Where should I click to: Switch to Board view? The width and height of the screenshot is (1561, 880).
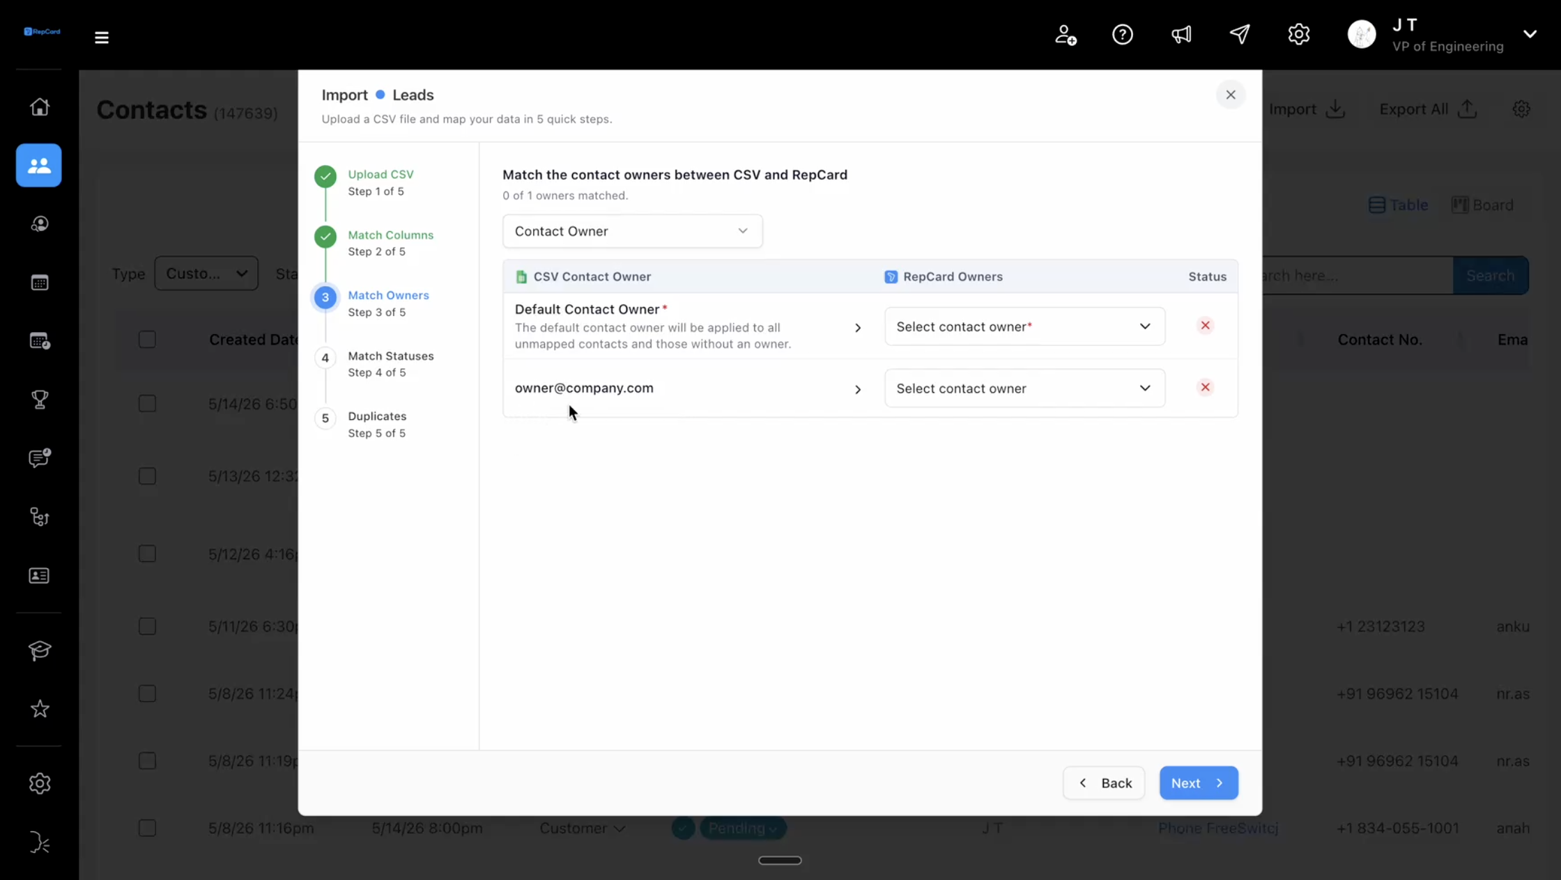pos(1483,205)
